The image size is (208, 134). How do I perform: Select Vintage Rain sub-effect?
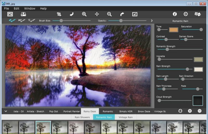[x=125, y=117]
